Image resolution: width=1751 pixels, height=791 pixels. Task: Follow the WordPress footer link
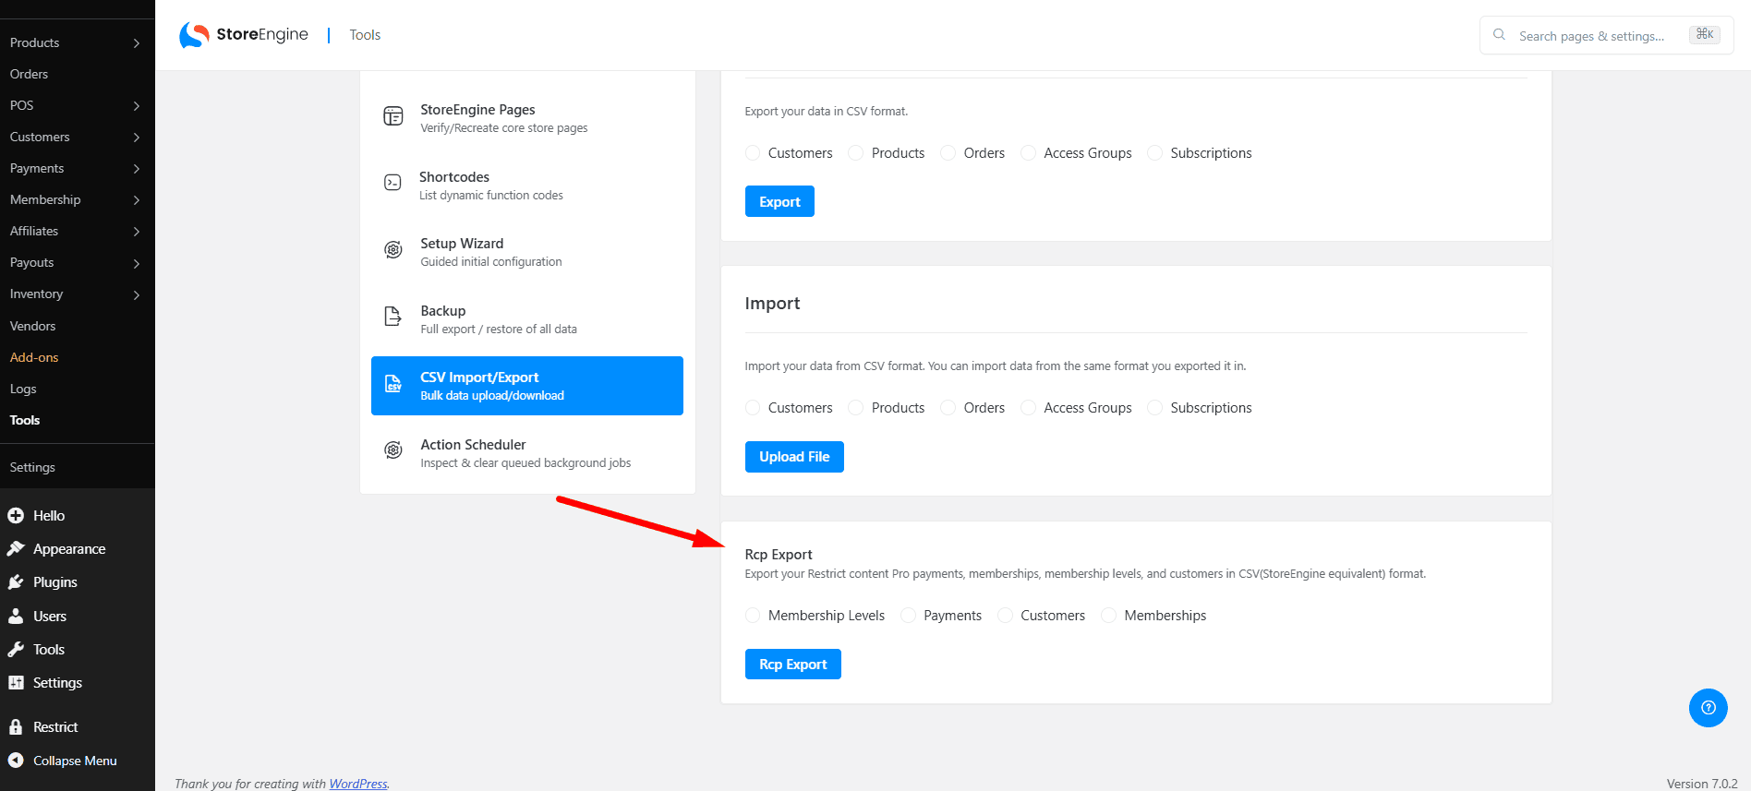358,784
